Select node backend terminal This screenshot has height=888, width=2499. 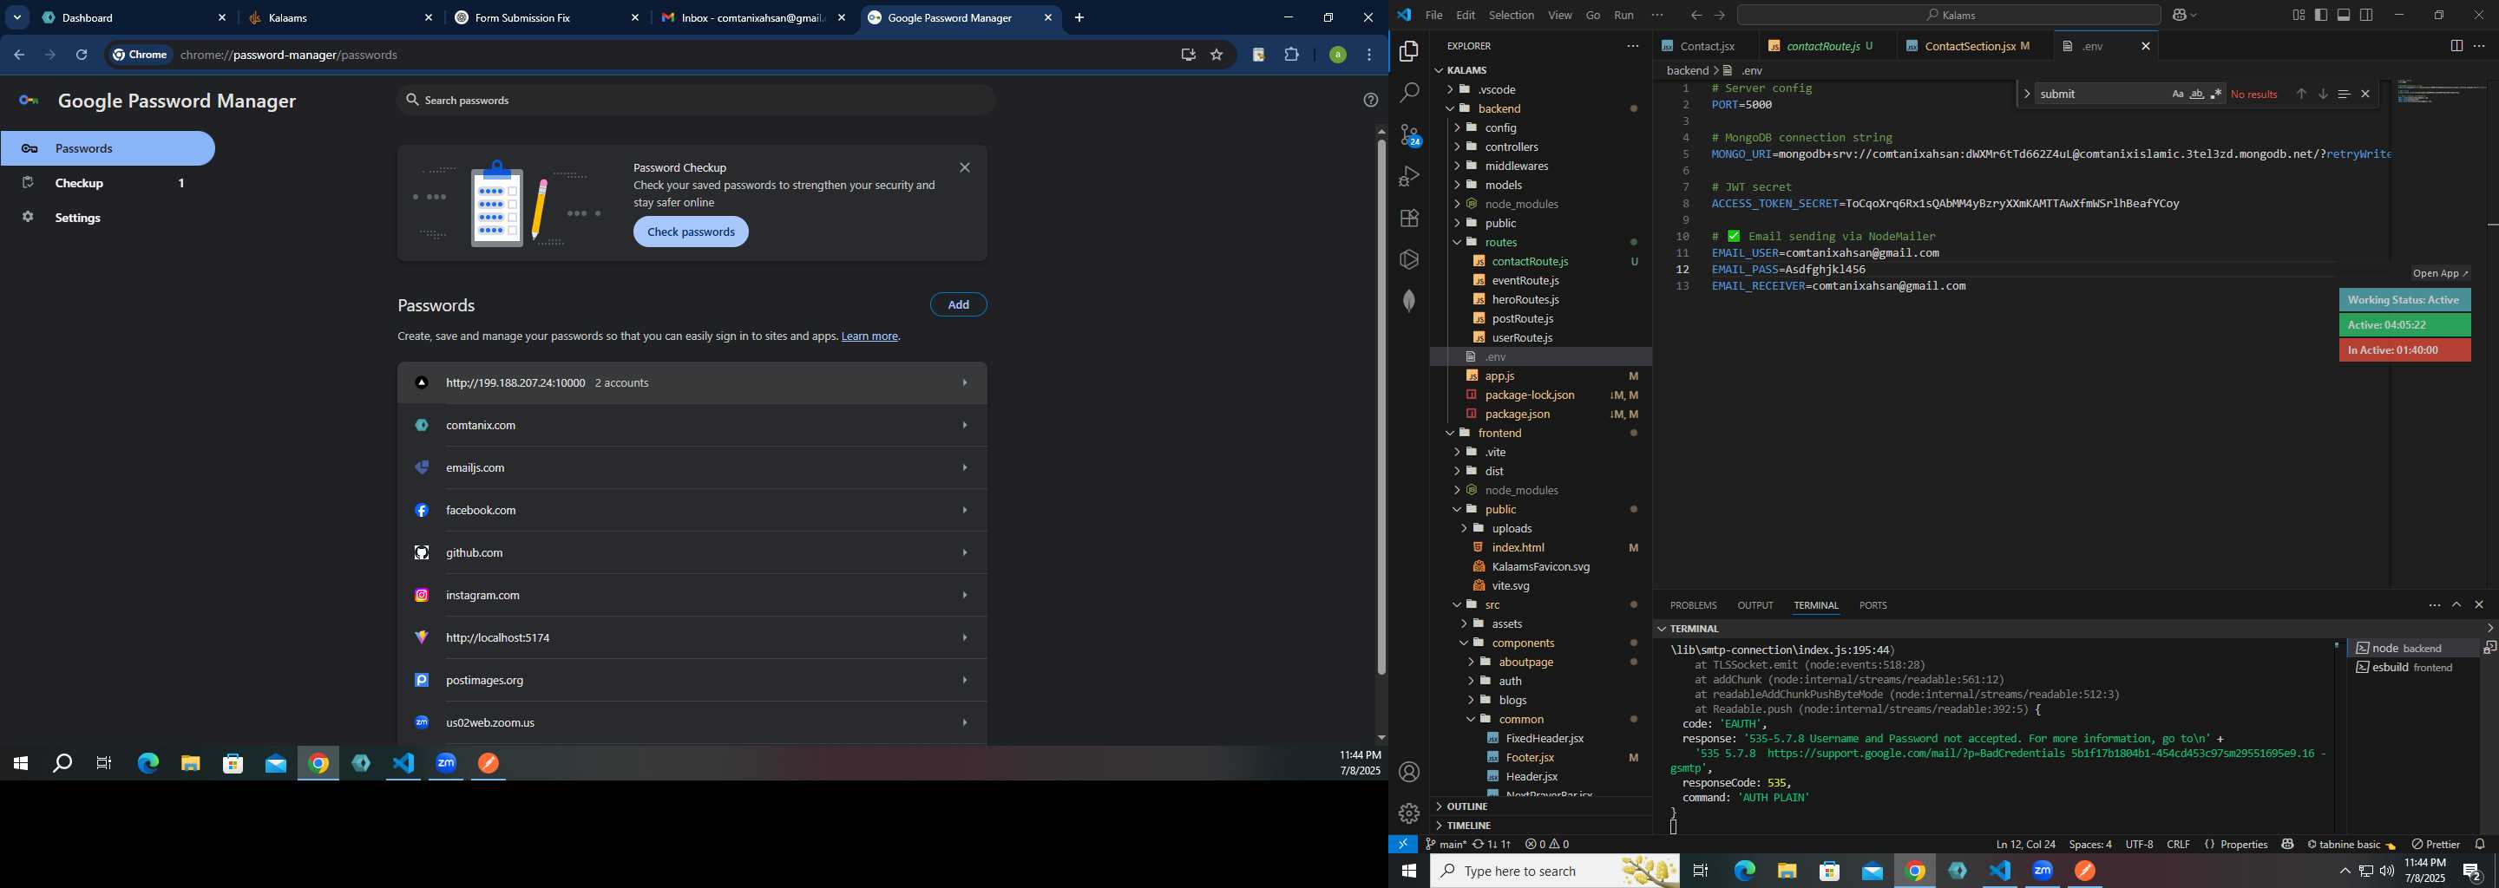2414,648
